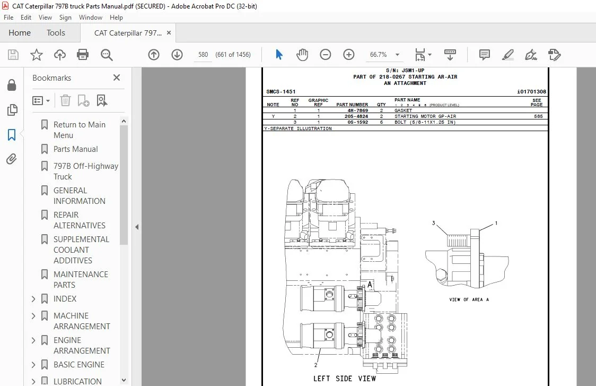Click the LEFT SIDE VIEW caption
The width and height of the screenshot is (596, 386).
point(344,379)
